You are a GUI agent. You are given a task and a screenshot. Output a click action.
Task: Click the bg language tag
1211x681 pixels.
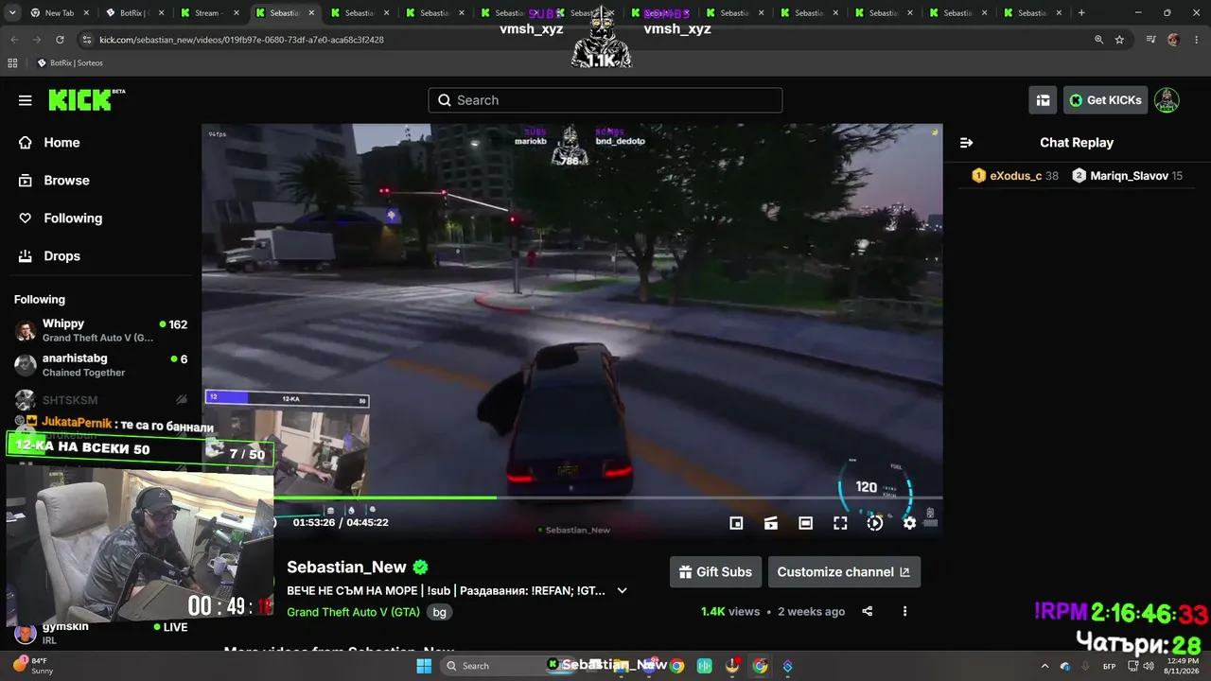coord(439,612)
